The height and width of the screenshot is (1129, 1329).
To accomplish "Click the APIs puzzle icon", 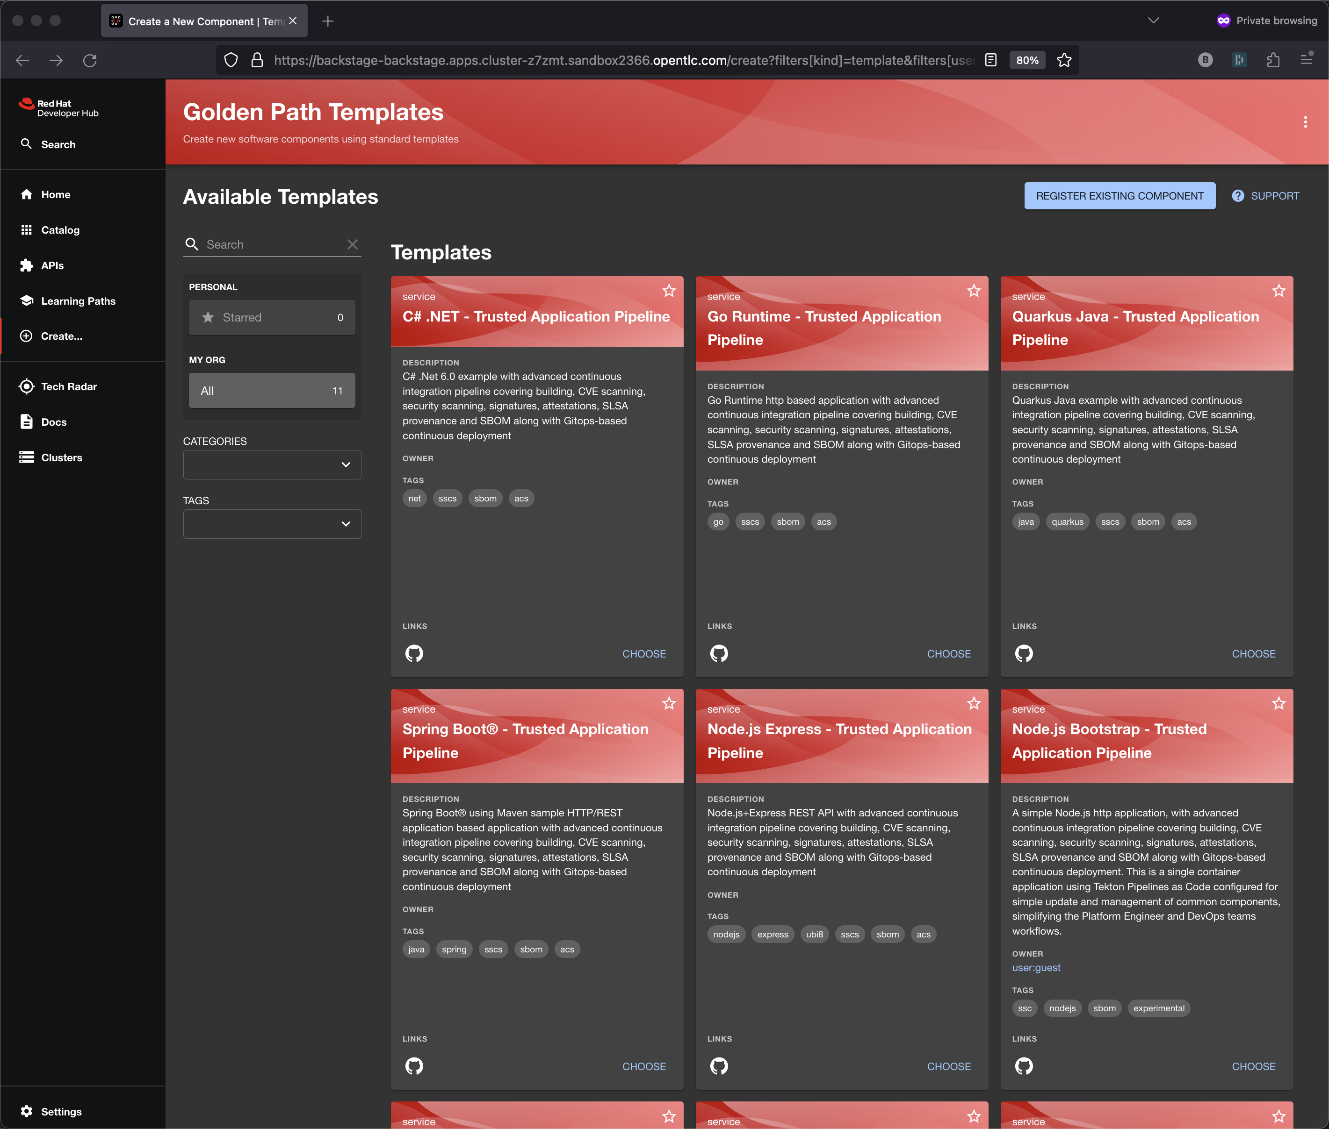I will pyautogui.click(x=26, y=265).
